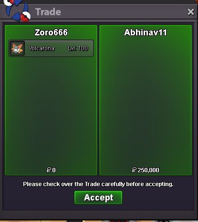
Task: Click the Trade window Pokéball swap icon
Action: 17,11
